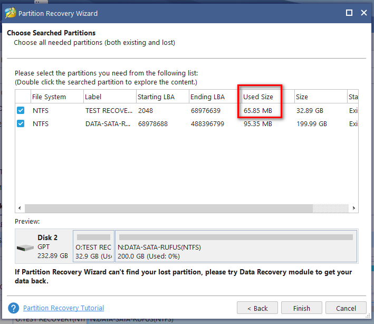
Task: Maximize the Partition Recovery Wizard window
Action: 349,13
